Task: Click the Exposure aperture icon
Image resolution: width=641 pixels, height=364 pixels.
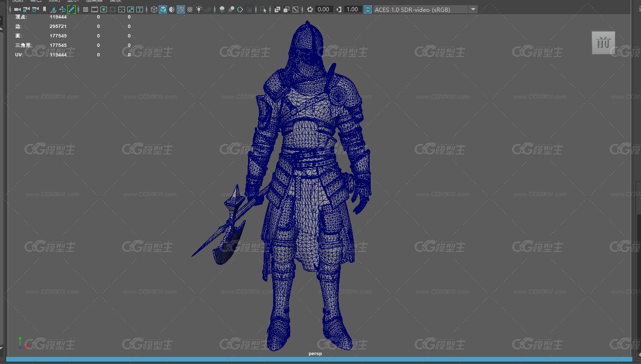Action: click(310, 9)
